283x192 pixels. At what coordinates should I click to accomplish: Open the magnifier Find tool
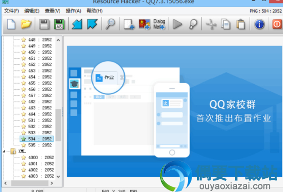[110, 24]
